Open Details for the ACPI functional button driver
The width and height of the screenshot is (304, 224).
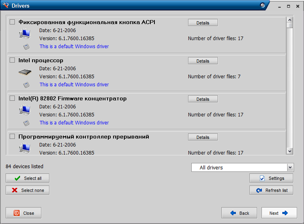[x=203, y=23]
